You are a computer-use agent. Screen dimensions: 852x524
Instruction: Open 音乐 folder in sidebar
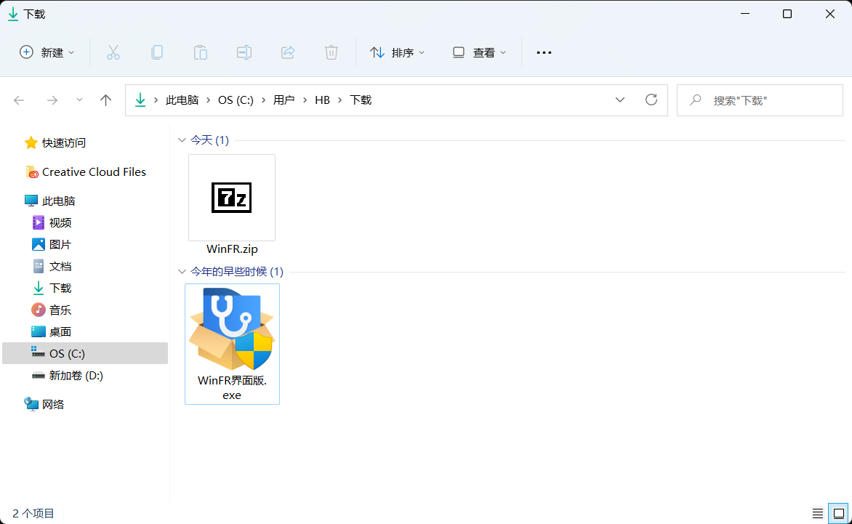pos(52,310)
